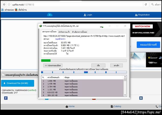This screenshot has height=115, width=162.
Task: Click the browser back arrow button
Action: point(4,5)
